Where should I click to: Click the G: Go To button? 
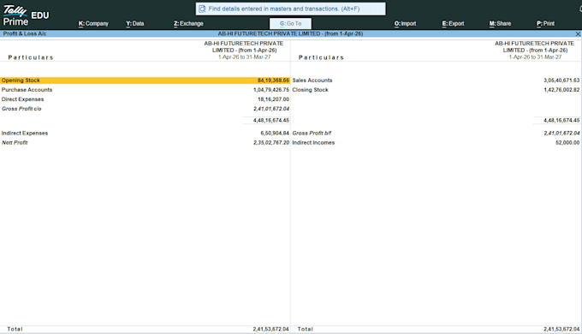coord(291,23)
